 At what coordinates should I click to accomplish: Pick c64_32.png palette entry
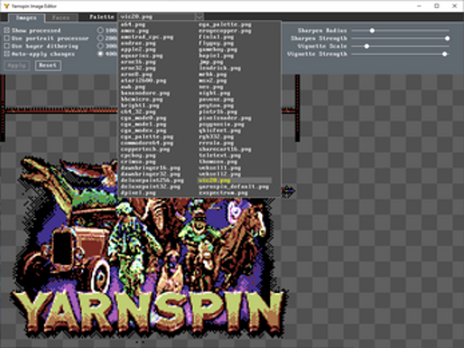pos(138,112)
